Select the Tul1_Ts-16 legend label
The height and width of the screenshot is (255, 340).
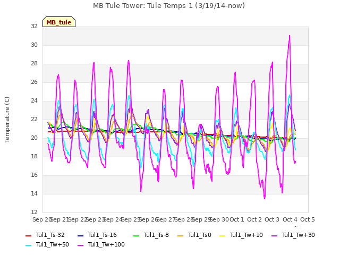pos(103,235)
